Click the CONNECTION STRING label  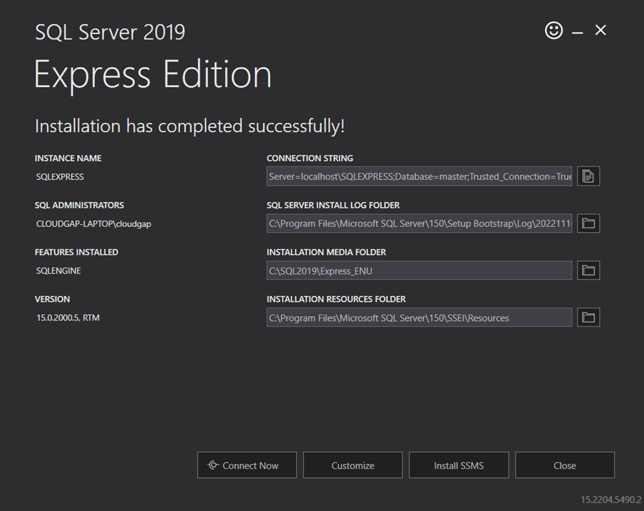point(309,158)
